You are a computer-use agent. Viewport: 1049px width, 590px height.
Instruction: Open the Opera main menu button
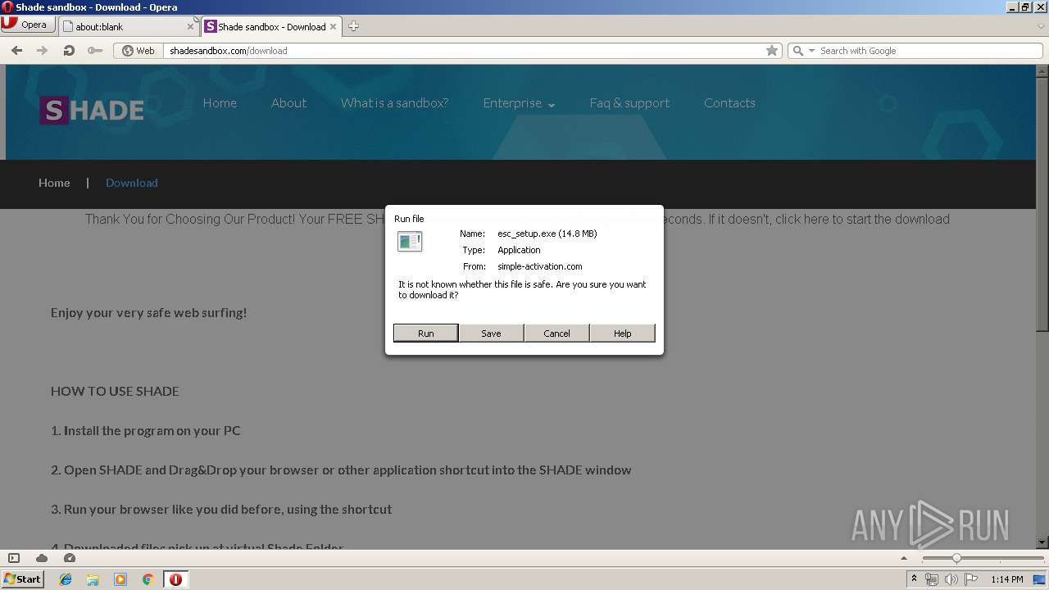coord(27,25)
